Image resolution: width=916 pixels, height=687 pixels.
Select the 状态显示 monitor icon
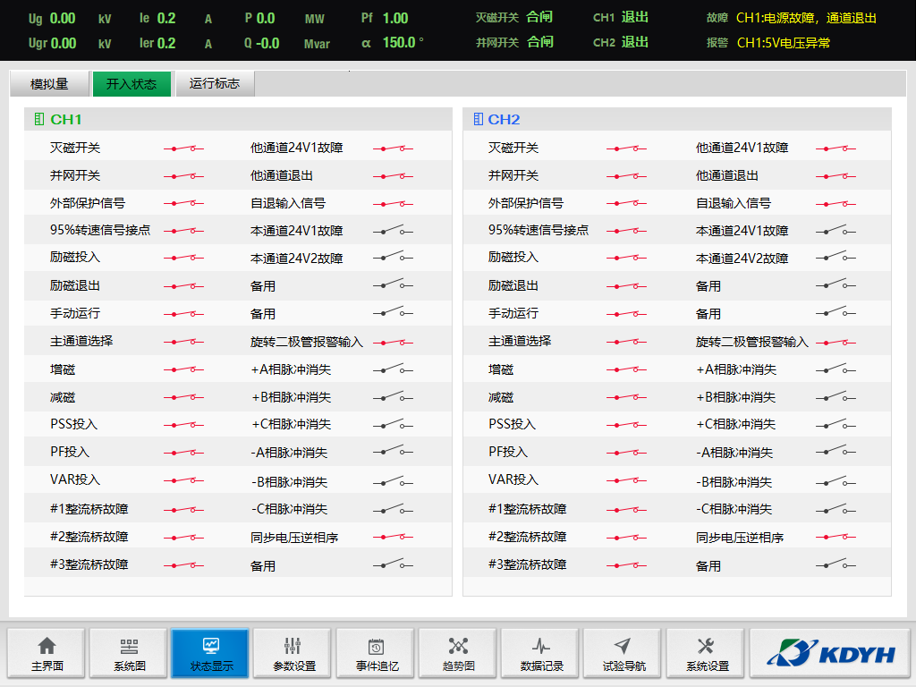click(211, 646)
